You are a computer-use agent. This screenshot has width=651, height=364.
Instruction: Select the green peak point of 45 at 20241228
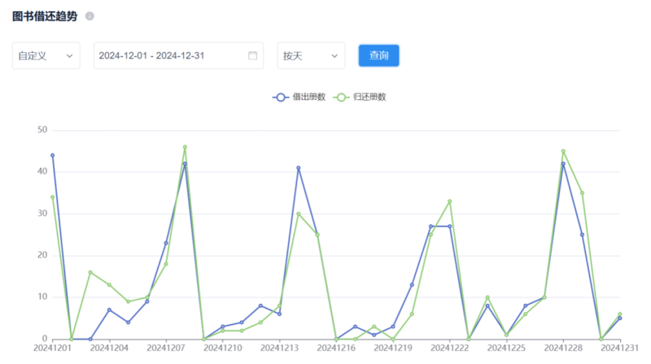pos(563,151)
